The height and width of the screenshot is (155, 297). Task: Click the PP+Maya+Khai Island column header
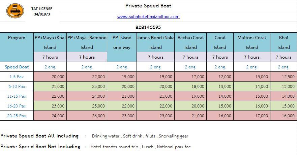(50, 42)
